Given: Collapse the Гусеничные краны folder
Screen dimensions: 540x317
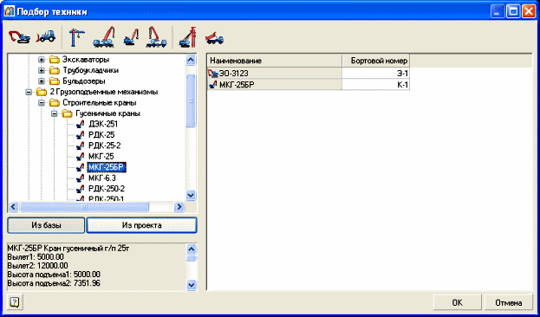Looking at the screenshot, I should [55, 113].
